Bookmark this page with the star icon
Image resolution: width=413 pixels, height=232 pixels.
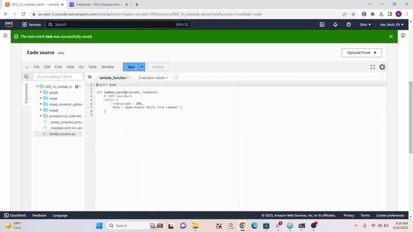point(353,14)
